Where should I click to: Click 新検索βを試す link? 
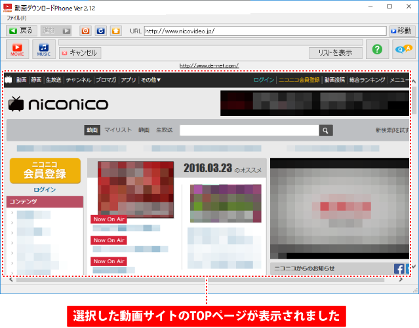pos(392,130)
